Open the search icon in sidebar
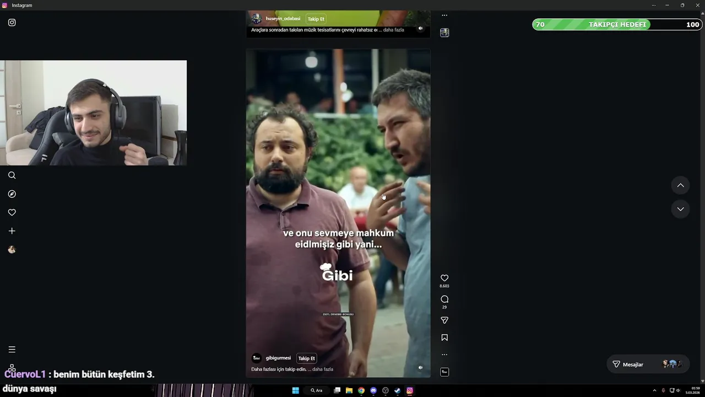 tap(12, 175)
